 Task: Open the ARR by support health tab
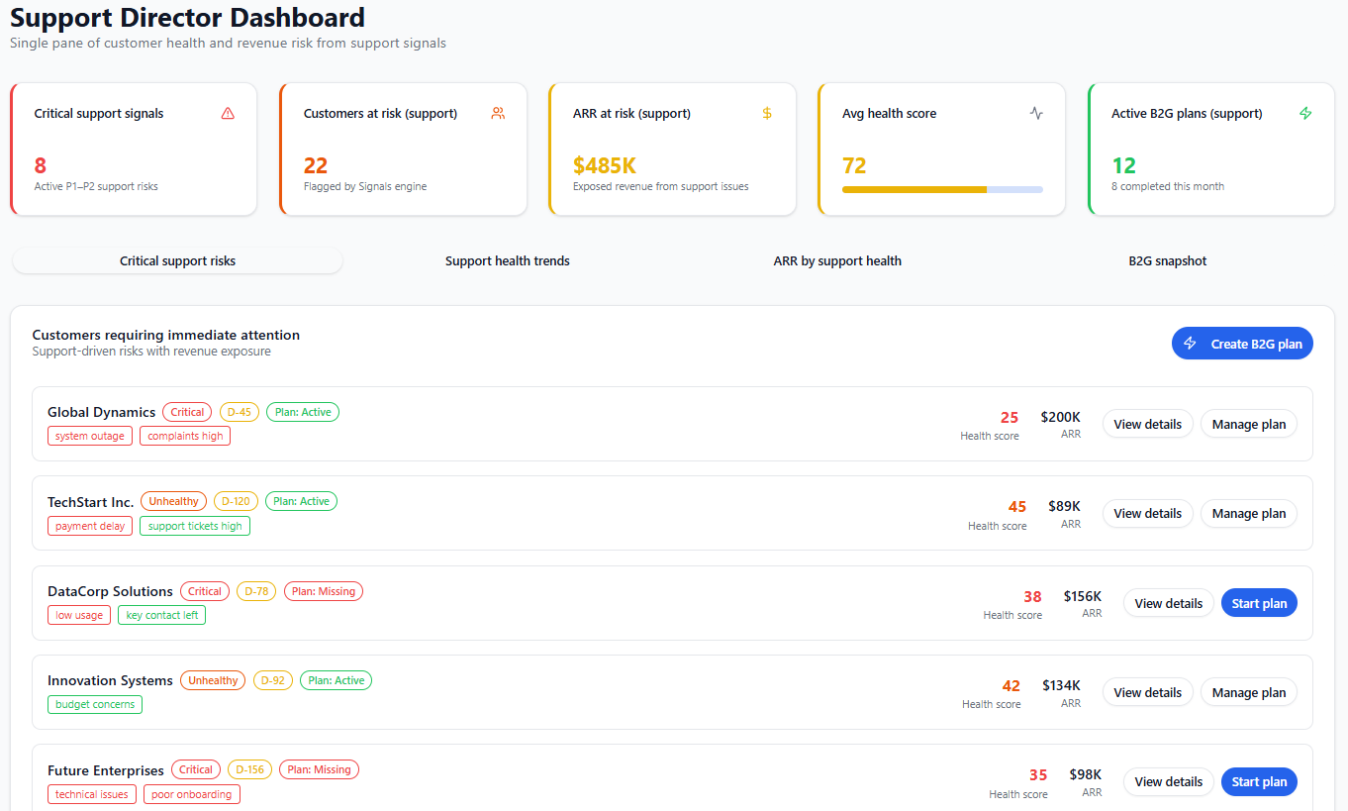click(837, 261)
